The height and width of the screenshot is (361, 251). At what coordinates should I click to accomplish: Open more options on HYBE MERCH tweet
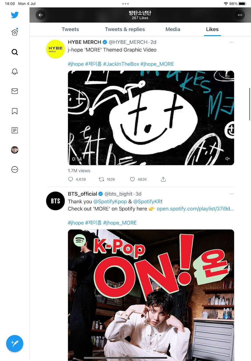pos(231,42)
